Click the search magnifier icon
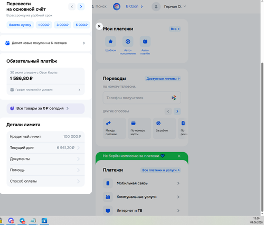The image size is (264, 225). pos(92,6)
